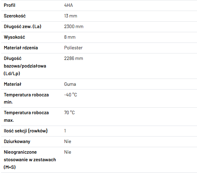Click the Temperatura robocza max. label

[26, 116]
